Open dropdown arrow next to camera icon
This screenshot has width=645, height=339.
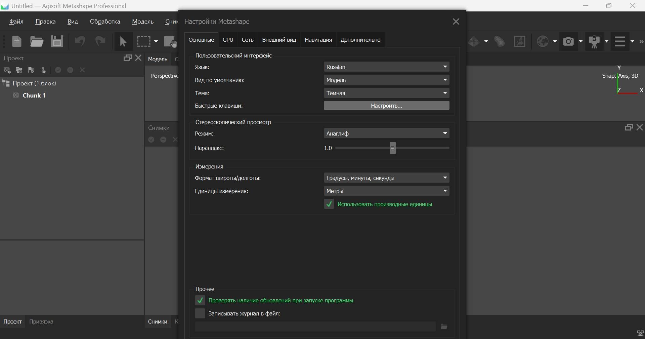coord(581,41)
